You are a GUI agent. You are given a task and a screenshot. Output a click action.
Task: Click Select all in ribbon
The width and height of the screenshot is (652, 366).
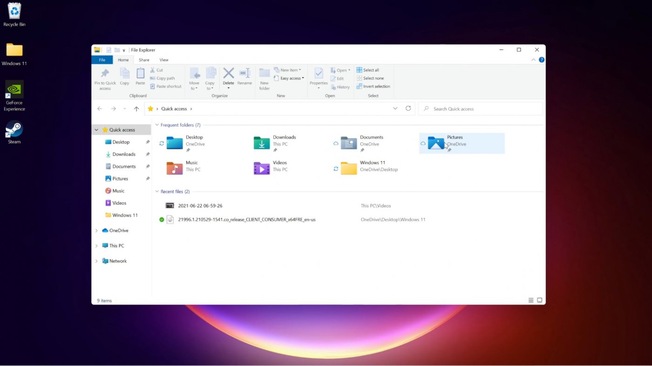[368, 70]
